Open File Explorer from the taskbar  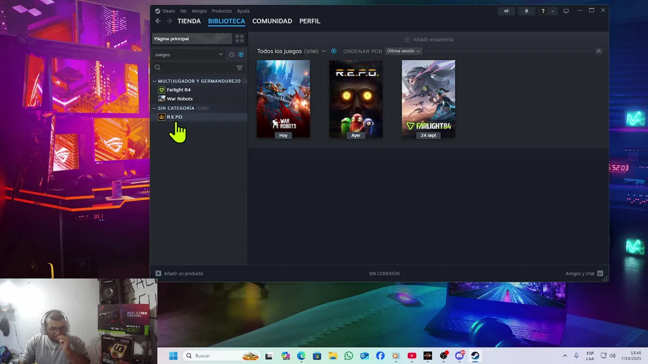(x=333, y=356)
